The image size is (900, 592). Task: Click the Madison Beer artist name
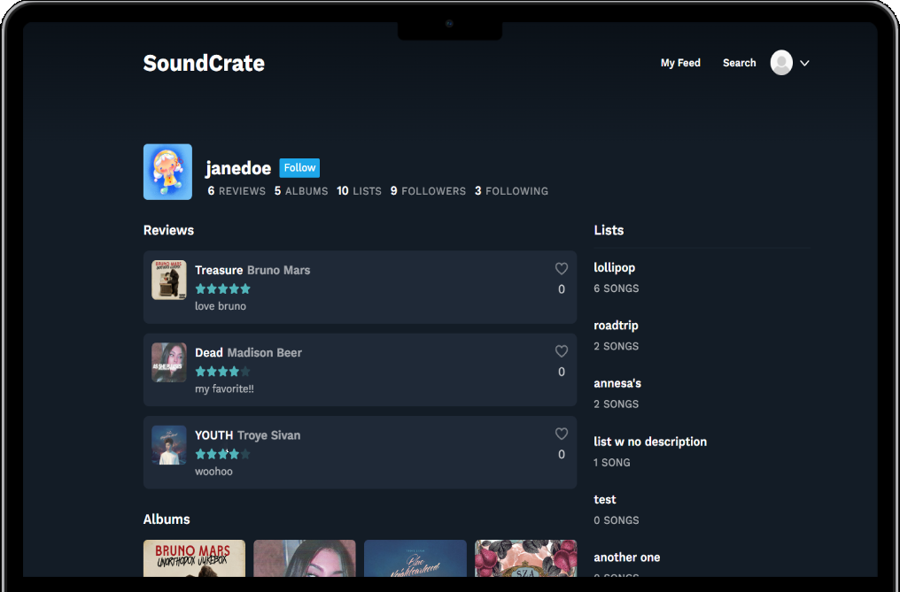pos(265,353)
